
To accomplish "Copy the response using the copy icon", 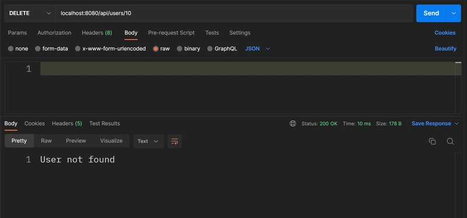I will click(x=432, y=141).
